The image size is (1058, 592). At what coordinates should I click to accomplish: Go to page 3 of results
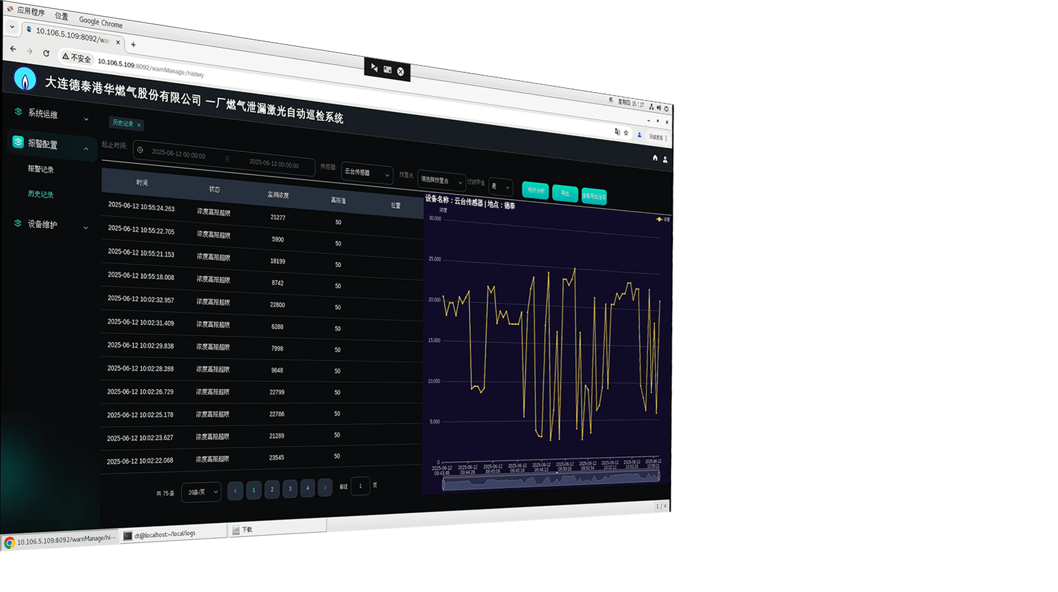[x=290, y=488]
